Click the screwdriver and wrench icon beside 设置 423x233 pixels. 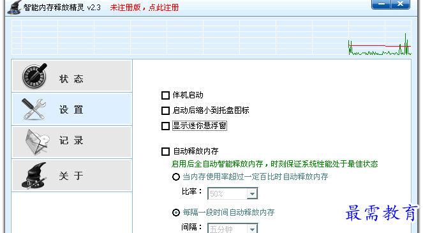point(34,109)
